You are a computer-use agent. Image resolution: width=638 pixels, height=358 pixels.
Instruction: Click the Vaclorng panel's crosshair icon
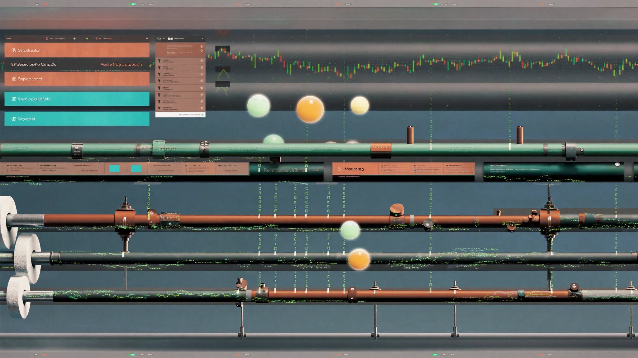[340, 169]
